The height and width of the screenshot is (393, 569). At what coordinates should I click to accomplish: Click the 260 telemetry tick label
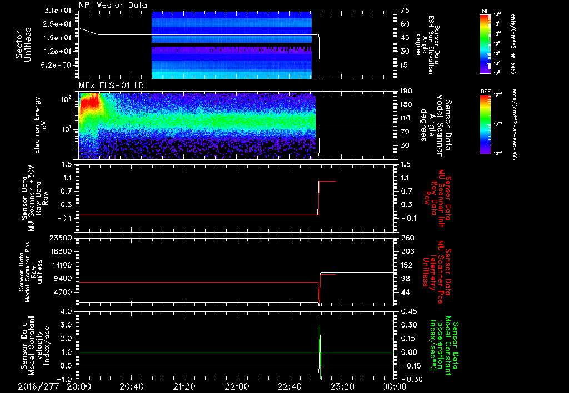[407, 238]
